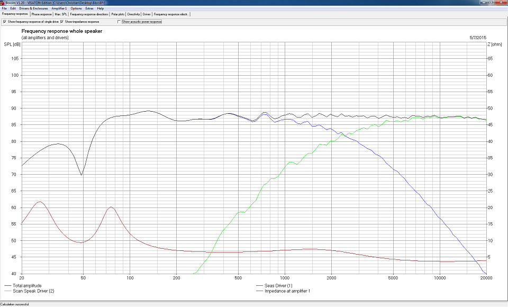
Task: Click the date '5/7/2015' on the chart
Action: 478,38
